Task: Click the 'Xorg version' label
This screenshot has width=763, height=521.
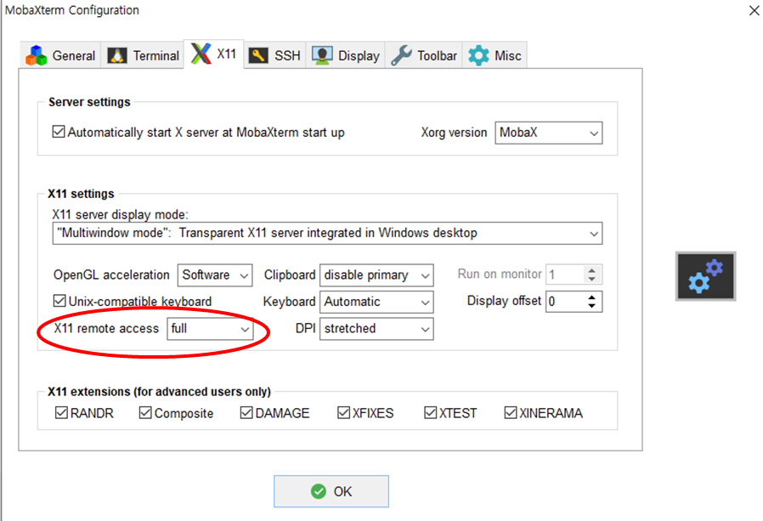Action: click(454, 133)
